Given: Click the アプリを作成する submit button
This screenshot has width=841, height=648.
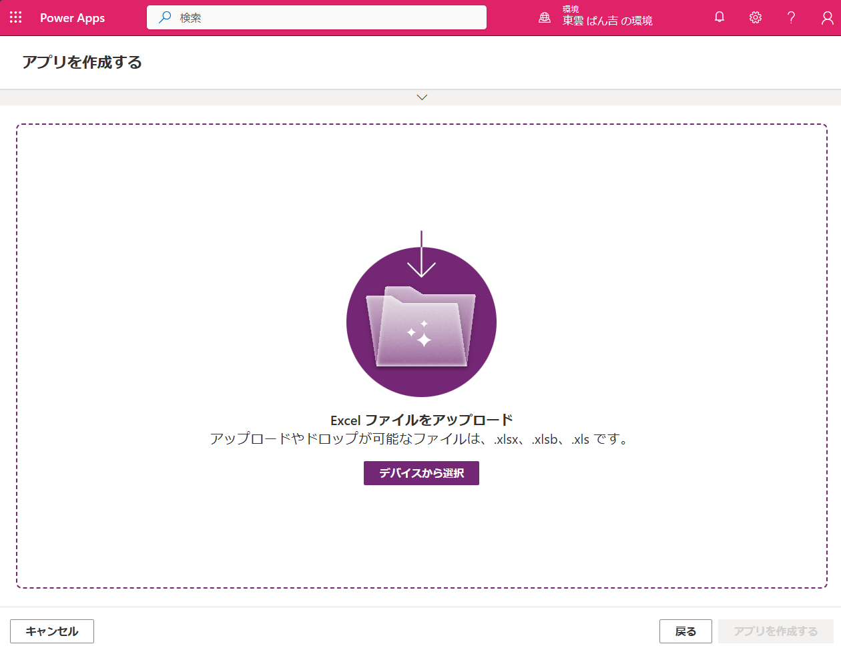Looking at the screenshot, I should pyautogui.click(x=776, y=631).
